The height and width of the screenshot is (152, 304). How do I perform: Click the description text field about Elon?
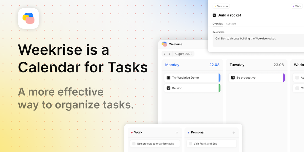coord(258,40)
